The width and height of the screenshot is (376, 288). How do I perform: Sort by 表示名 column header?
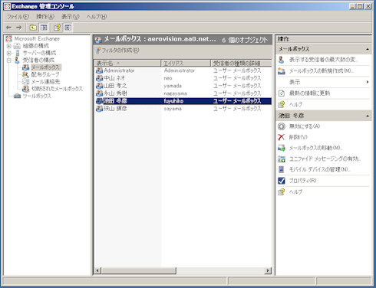(127, 63)
